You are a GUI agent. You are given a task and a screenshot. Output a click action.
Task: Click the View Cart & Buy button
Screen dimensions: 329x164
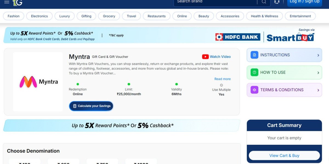pyautogui.click(x=284, y=156)
